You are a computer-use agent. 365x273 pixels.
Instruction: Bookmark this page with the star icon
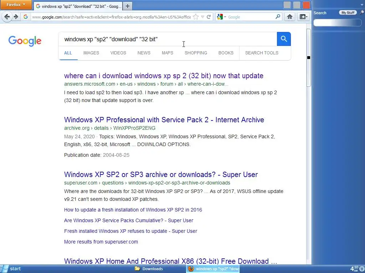196,17
